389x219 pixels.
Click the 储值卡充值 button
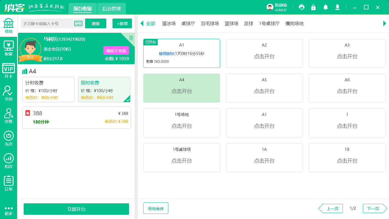[x=116, y=50]
